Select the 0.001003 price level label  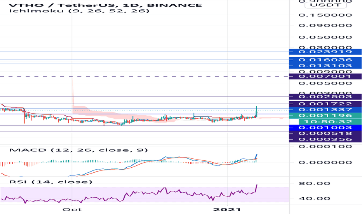coord(325,128)
